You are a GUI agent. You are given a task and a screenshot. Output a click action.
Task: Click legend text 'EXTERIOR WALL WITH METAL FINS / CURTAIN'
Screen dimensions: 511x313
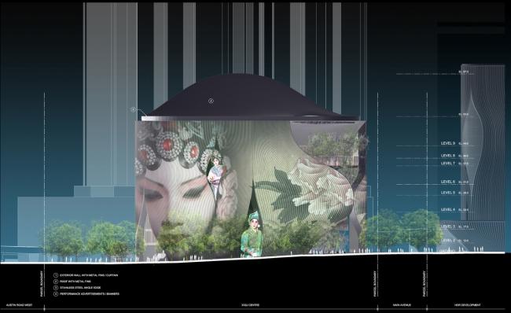tap(89, 275)
